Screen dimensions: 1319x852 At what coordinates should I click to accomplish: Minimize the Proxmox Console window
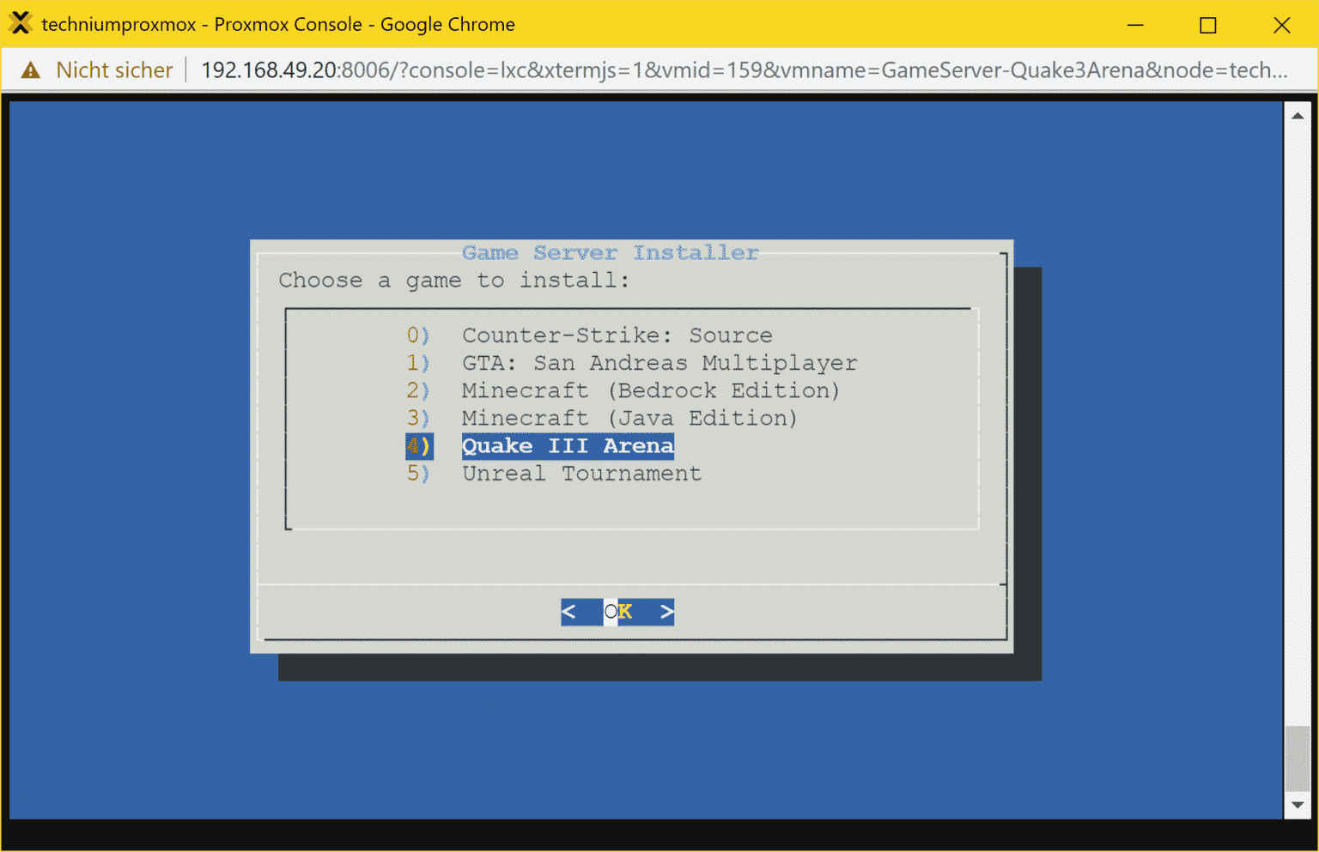tap(1135, 25)
